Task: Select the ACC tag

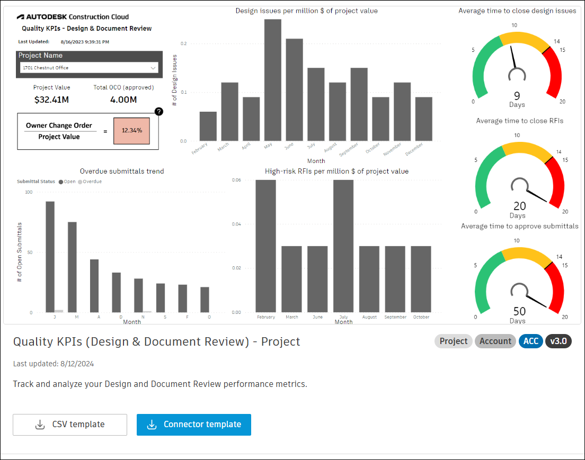Action: 530,341
